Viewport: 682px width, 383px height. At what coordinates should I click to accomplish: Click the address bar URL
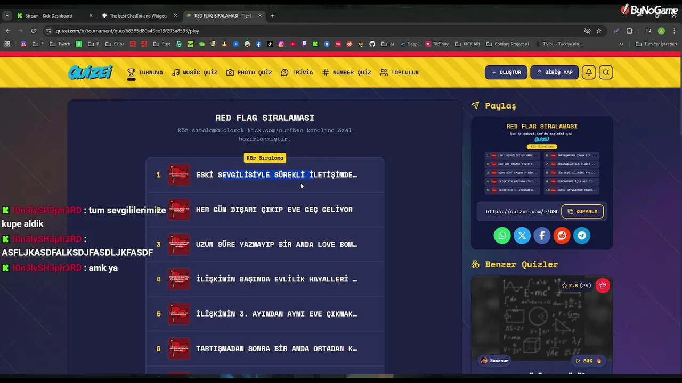coord(127,31)
